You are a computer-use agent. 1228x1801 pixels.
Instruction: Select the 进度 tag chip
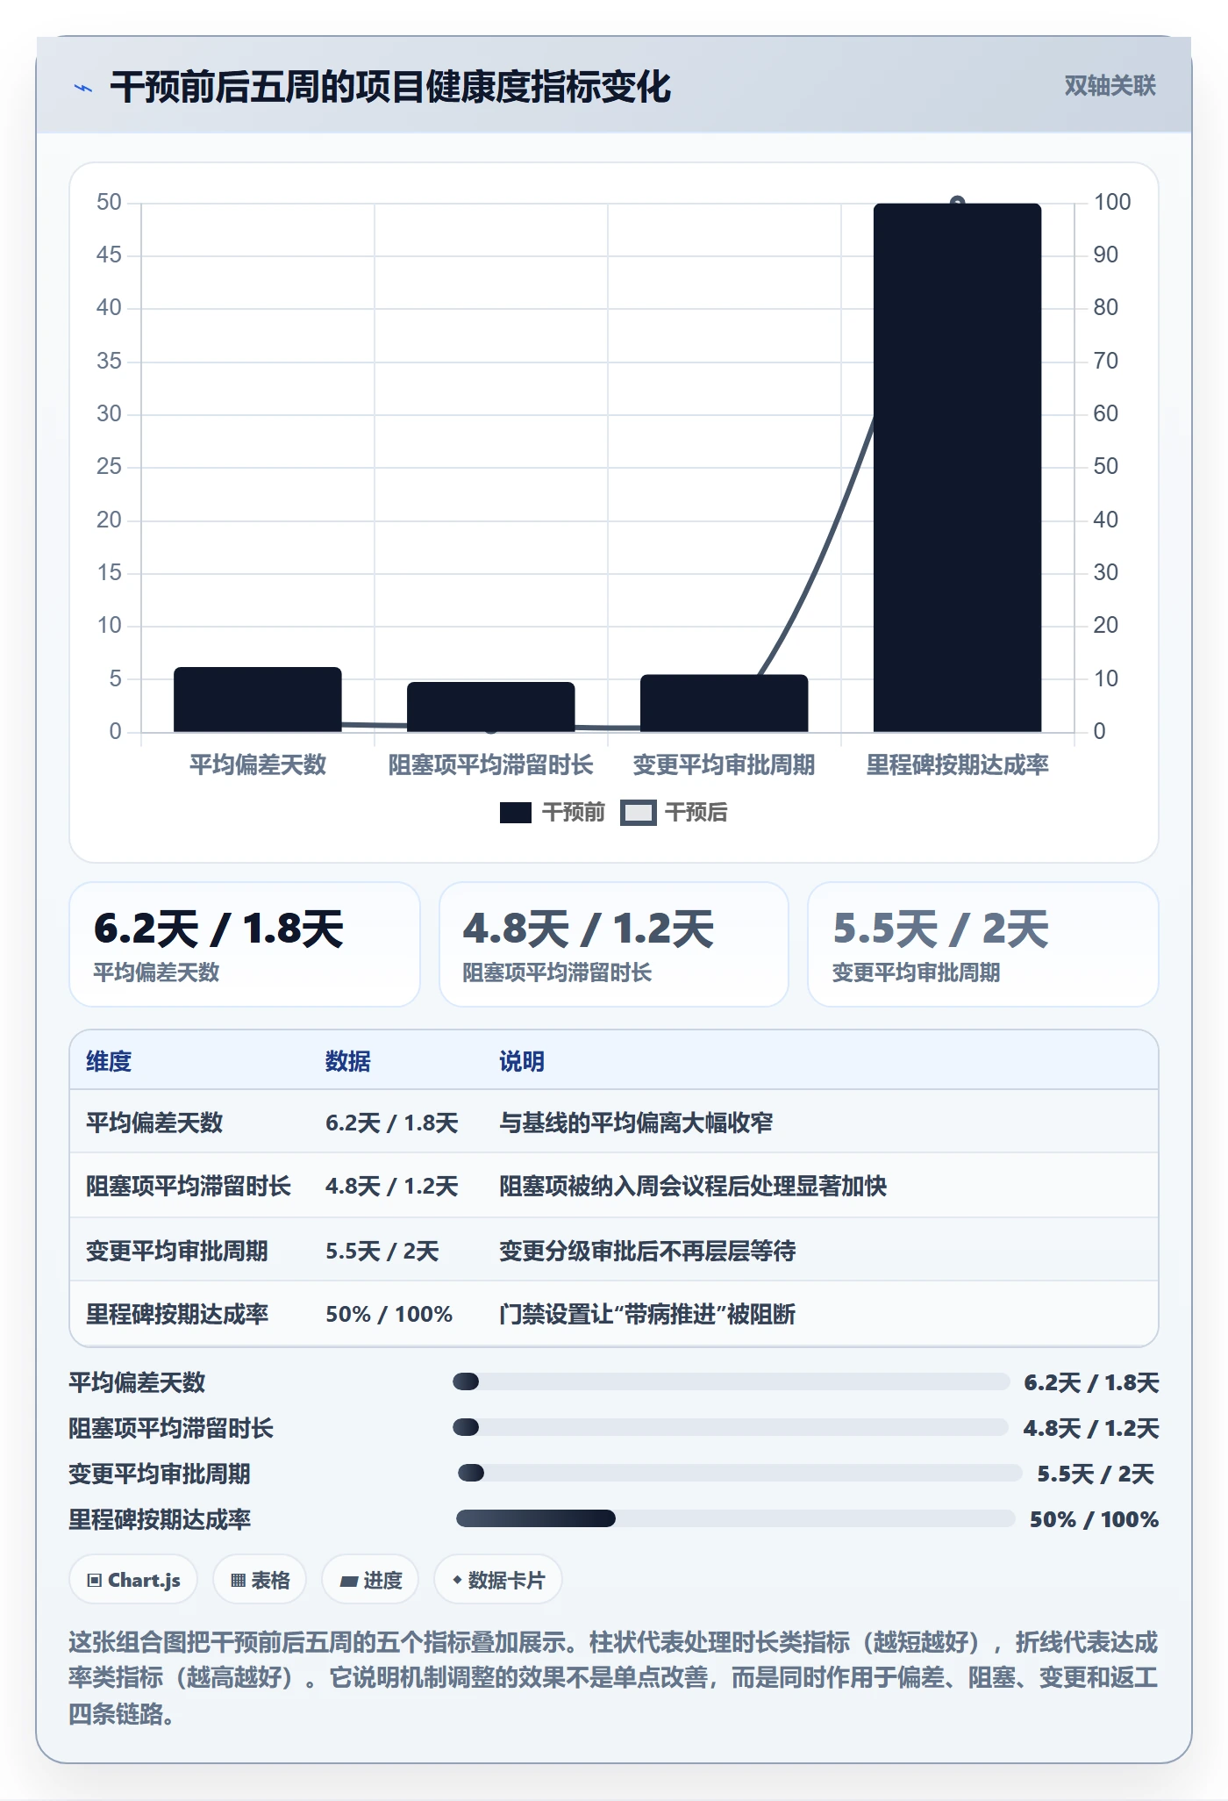click(371, 1580)
